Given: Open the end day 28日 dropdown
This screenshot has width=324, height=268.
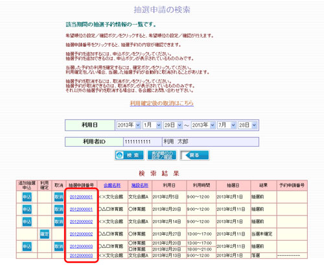Looking at the screenshot, I should pos(248,125).
